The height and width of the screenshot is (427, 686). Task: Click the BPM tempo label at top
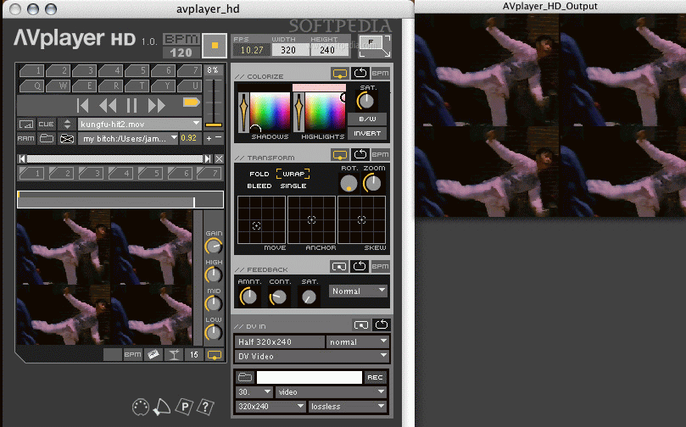click(181, 39)
